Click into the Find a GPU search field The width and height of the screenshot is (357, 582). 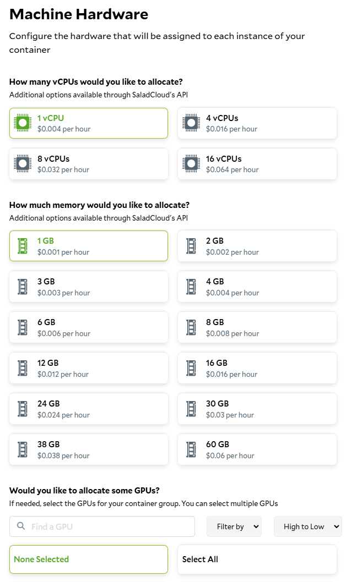(x=102, y=526)
